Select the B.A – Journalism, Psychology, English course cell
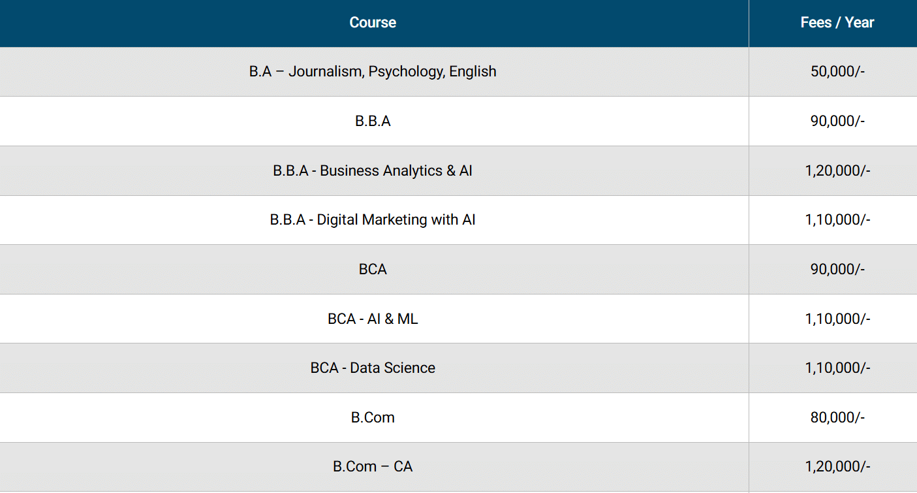The height and width of the screenshot is (493, 917). (373, 72)
